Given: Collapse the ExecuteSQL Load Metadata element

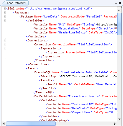Looking at the screenshot, I should (5, 72).
